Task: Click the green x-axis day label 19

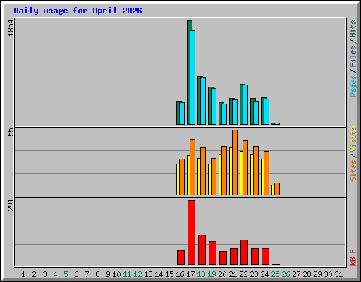Action: click(212, 274)
